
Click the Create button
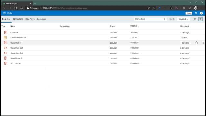point(189,13)
